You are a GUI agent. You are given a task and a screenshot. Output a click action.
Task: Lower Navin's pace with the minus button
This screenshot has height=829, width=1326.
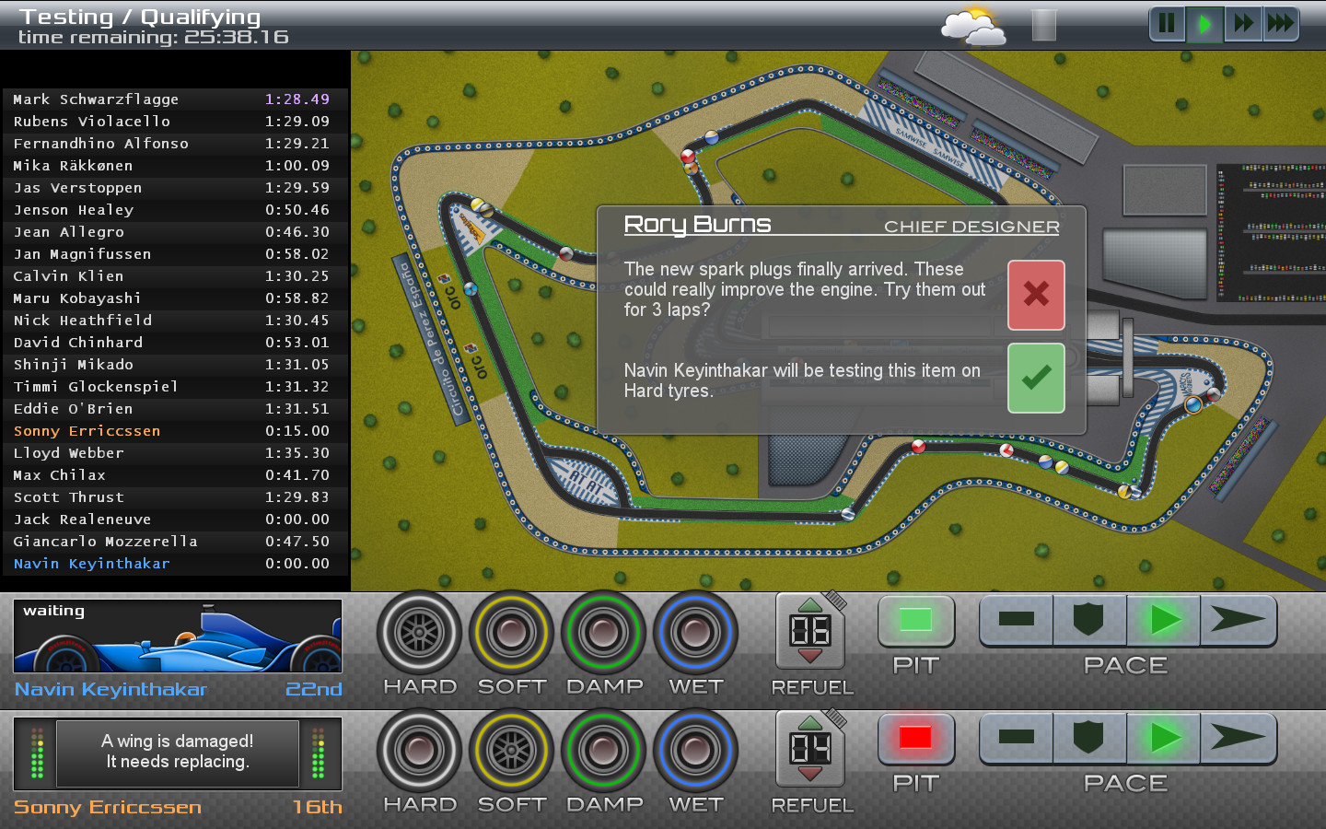tap(1016, 621)
